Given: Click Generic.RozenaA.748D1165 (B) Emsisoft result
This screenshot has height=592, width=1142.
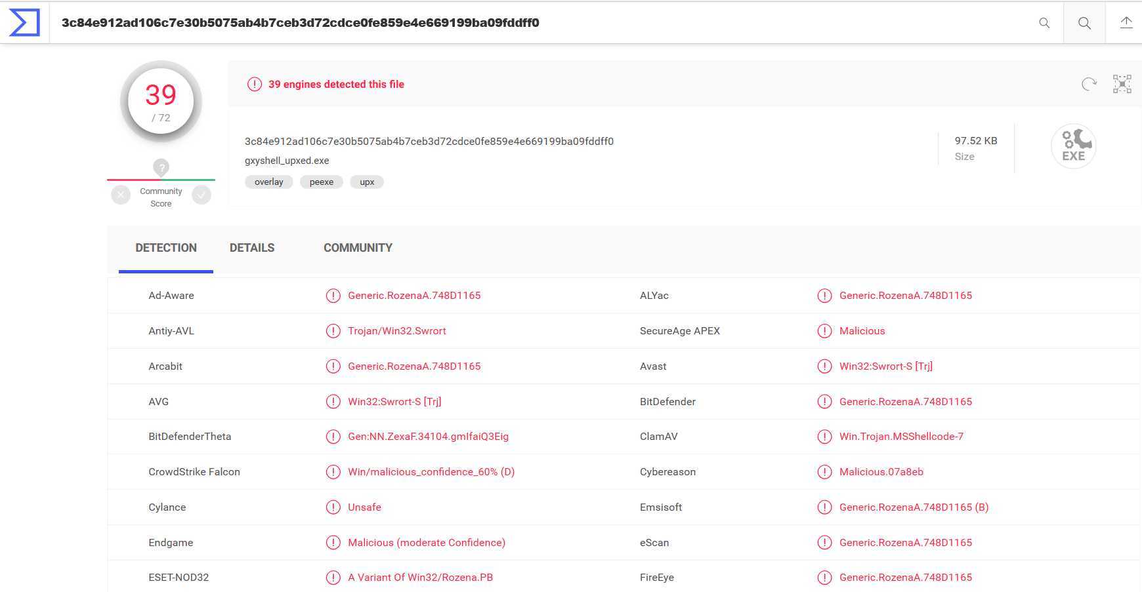Looking at the screenshot, I should tap(914, 507).
